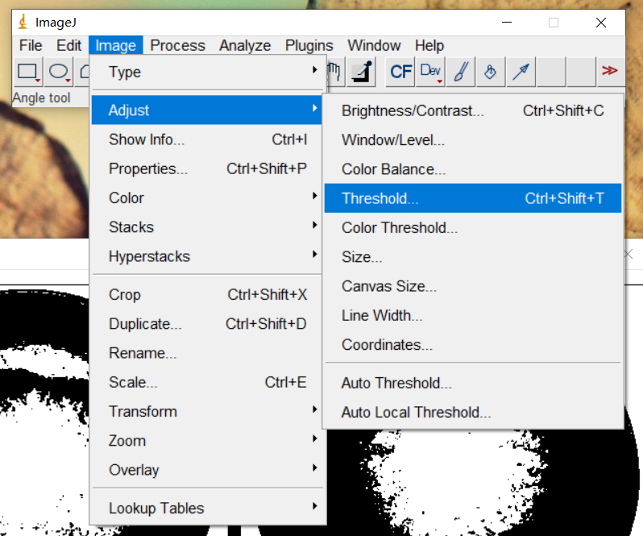Select the Flood Fill bucket tool
The image size is (643, 536).
(490, 73)
